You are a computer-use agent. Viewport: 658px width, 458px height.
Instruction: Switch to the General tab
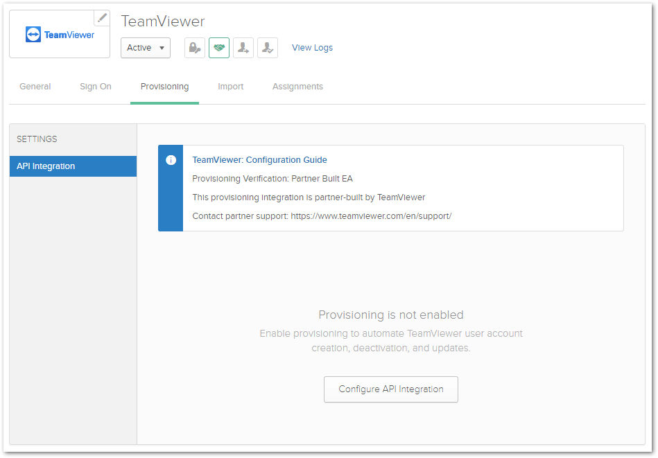click(x=35, y=87)
